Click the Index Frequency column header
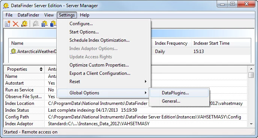 pyautogui.click(x=171, y=43)
